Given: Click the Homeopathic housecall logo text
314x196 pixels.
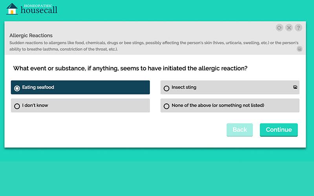Looking at the screenshot, I should point(39,9).
